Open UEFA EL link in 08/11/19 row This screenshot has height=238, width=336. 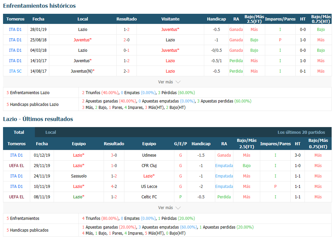[16, 197]
